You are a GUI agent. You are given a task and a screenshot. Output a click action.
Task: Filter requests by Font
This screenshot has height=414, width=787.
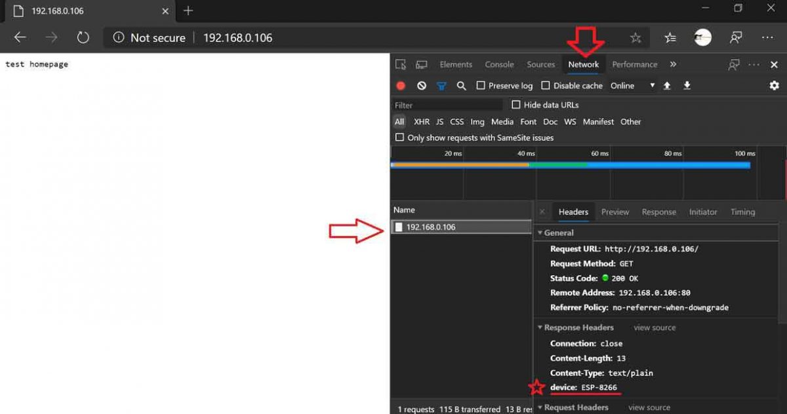click(529, 122)
